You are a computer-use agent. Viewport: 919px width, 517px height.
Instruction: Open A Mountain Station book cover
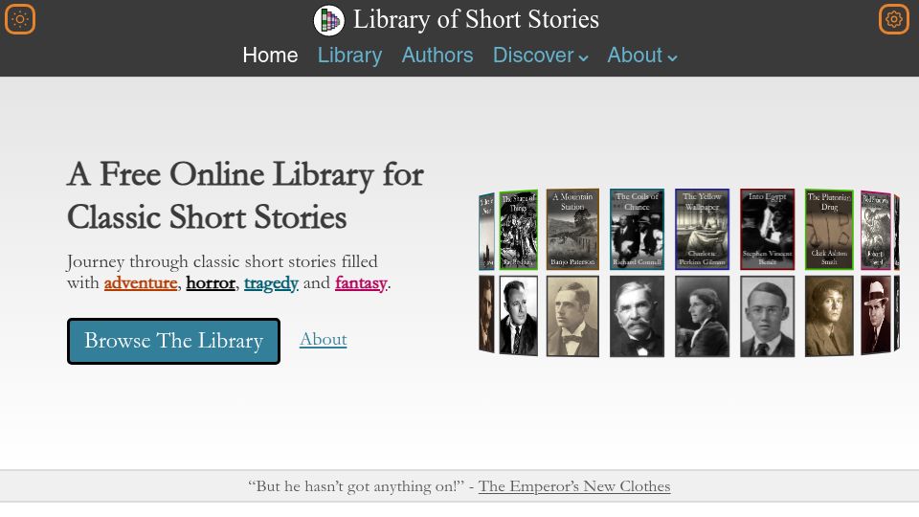point(572,229)
